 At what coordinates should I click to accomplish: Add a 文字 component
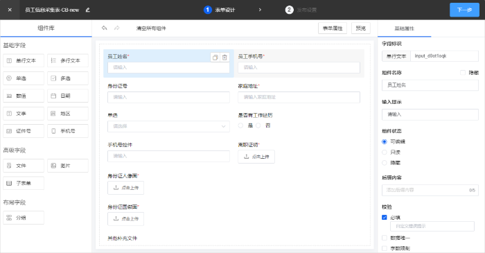pyautogui.click(x=24, y=114)
